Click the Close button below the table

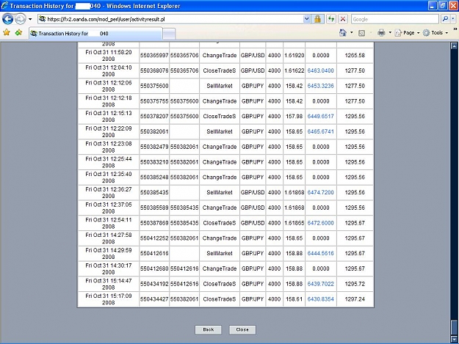(x=242, y=329)
